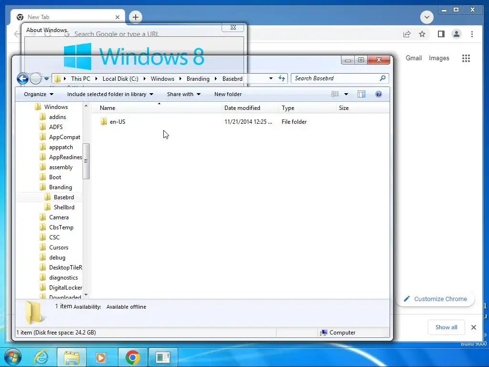Click Branding in the address breadcrumb
This screenshot has height=367, width=489.
point(198,79)
